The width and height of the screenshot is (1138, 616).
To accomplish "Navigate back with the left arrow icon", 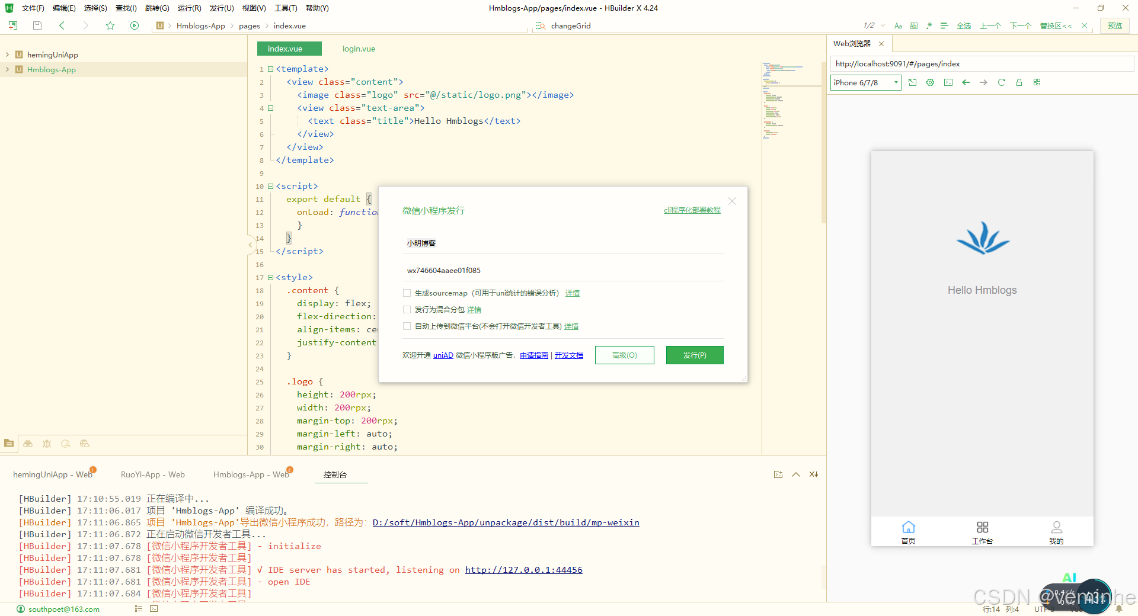I will coord(62,25).
